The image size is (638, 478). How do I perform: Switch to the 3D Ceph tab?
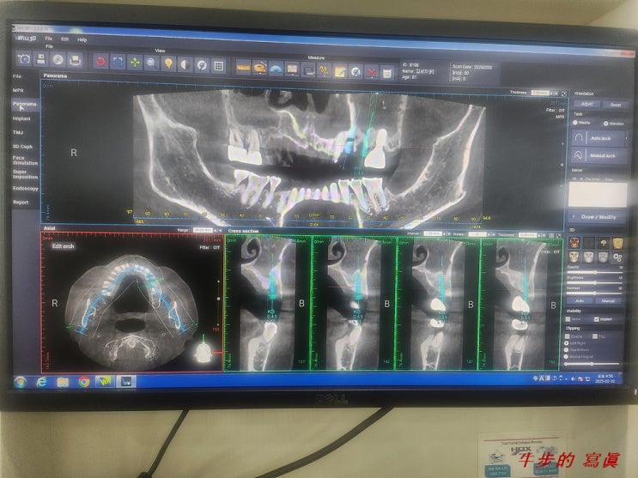click(x=22, y=147)
